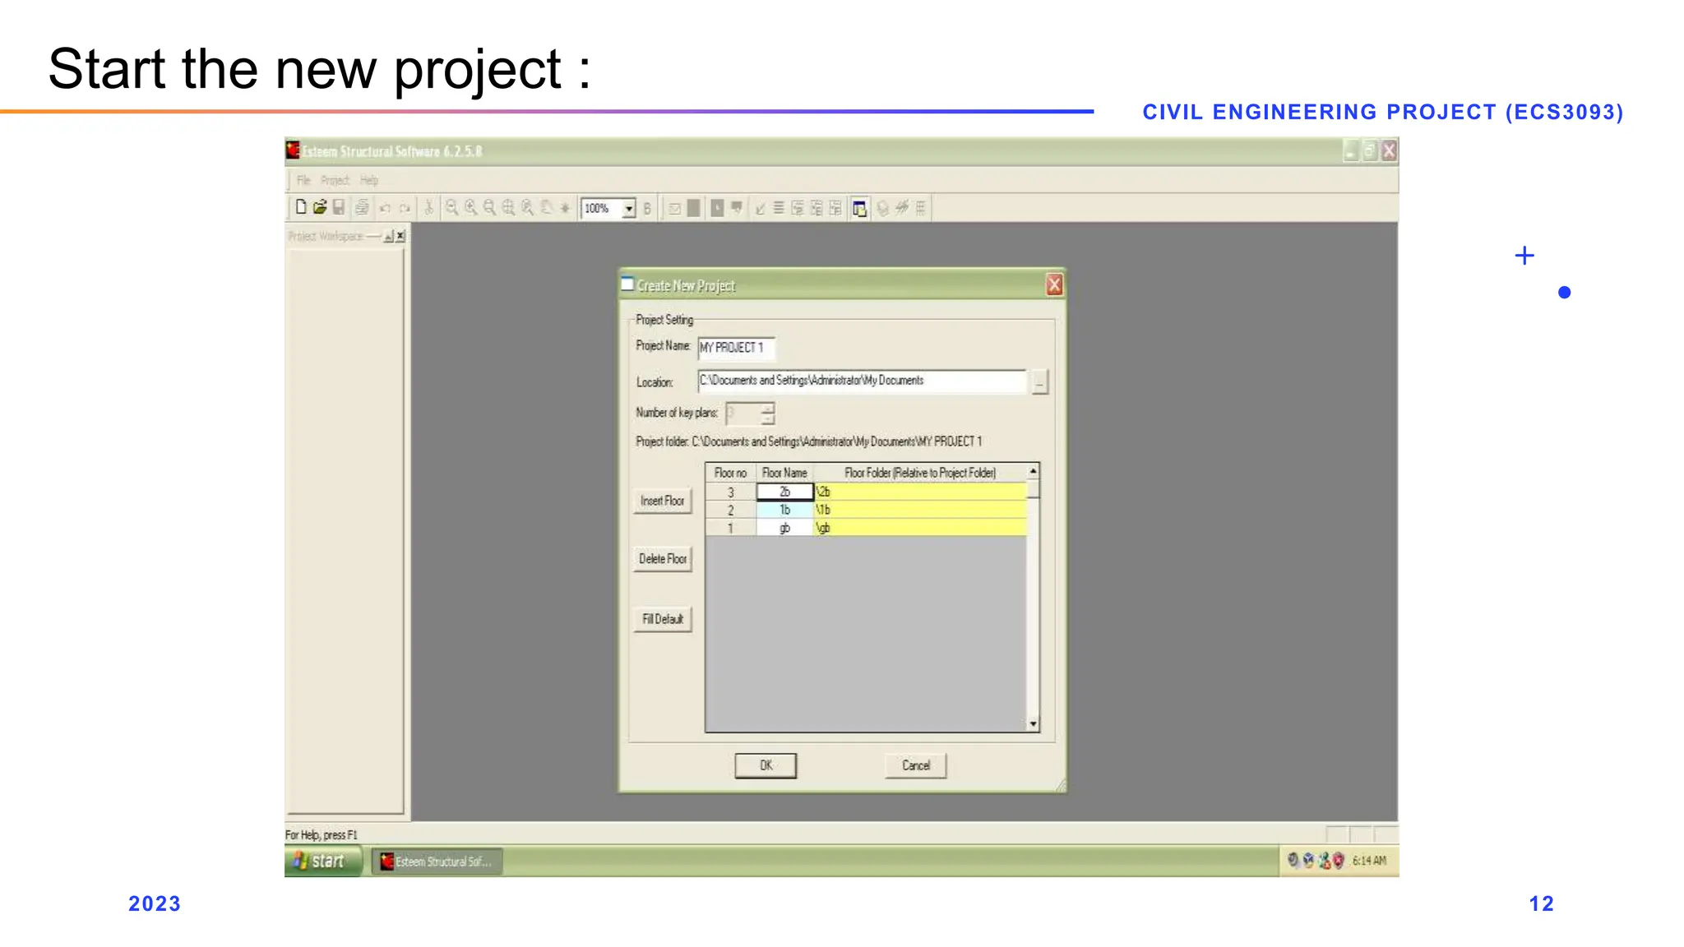Browse for location with the ellipsis button
This screenshot has width=1684, height=947.
coord(1040,382)
